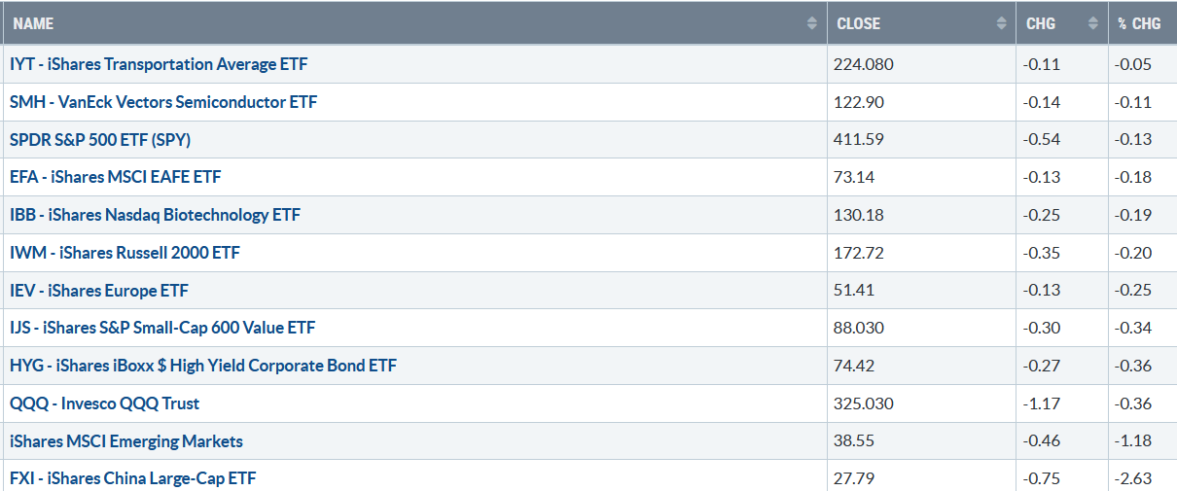Open HYG High Yield Corporate Bond ETF
Viewport: 1177px width, 491px height.
pyautogui.click(x=203, y=367)
